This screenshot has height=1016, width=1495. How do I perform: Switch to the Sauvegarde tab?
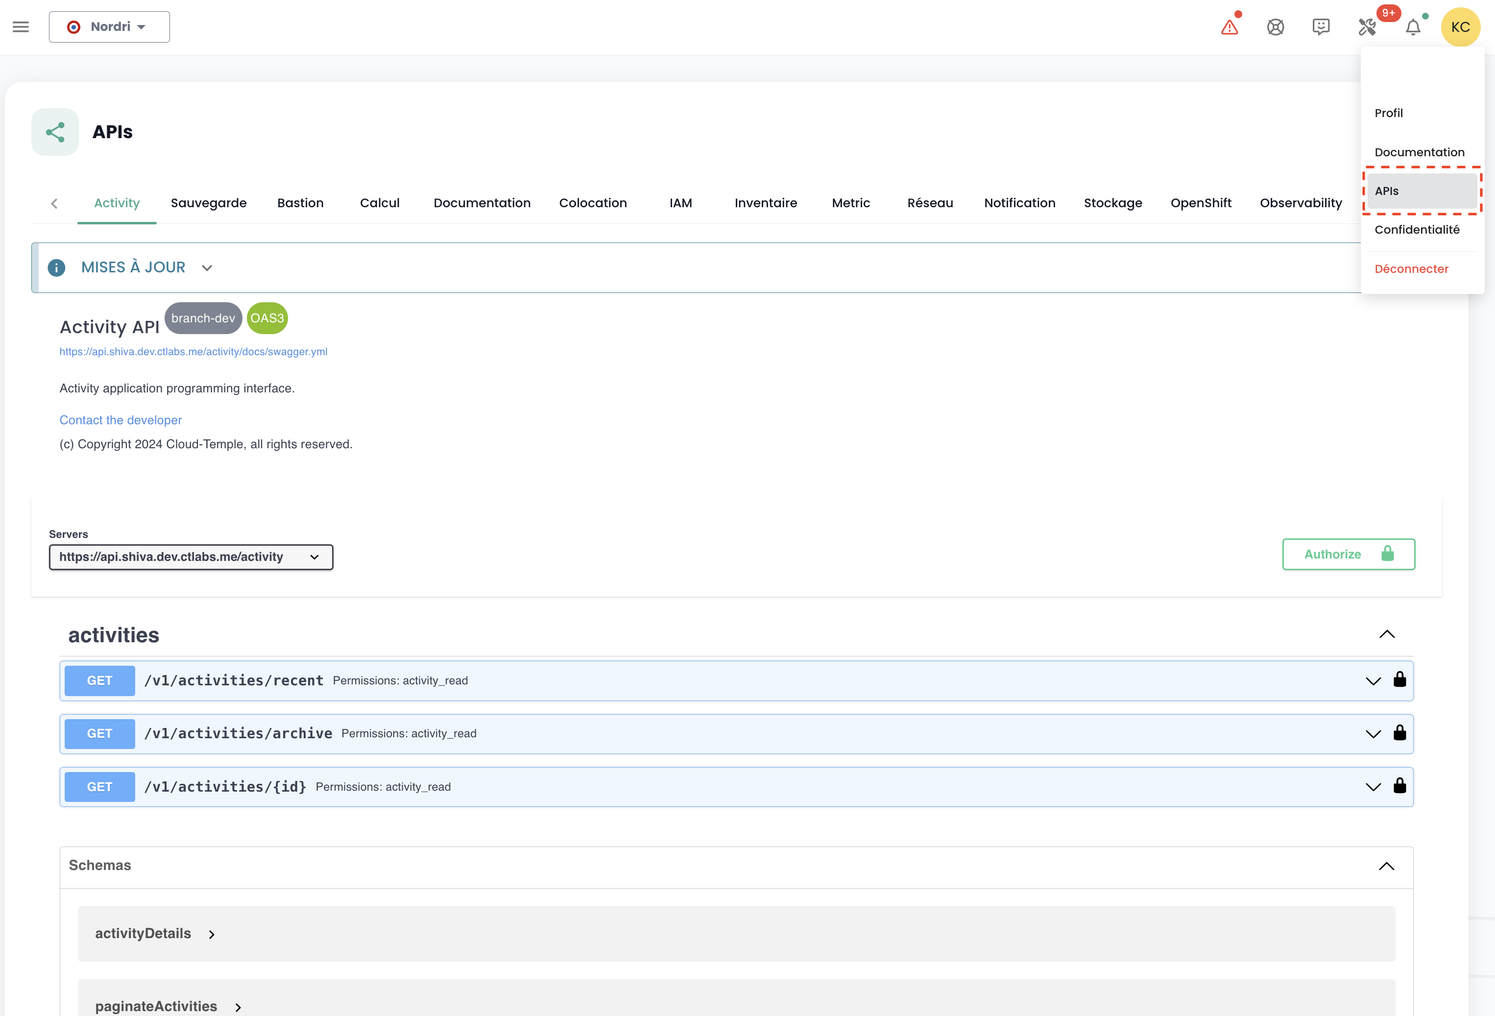coord(208,203)
